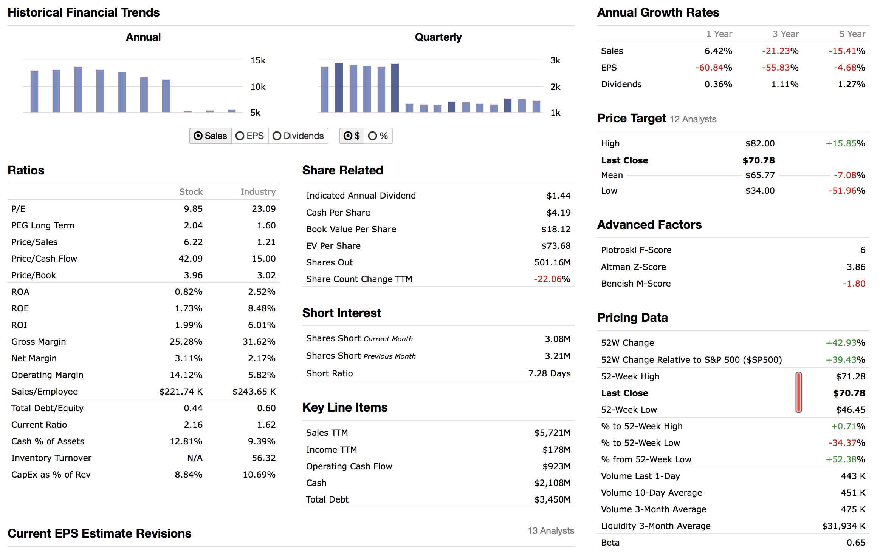880x555 pixels.
Task: Click the 13 Analysts text
Action: click(550, 531)
